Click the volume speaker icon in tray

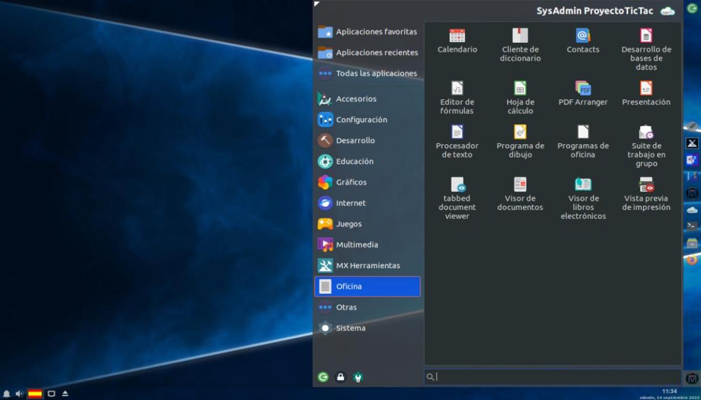click(x=19, y=394)
